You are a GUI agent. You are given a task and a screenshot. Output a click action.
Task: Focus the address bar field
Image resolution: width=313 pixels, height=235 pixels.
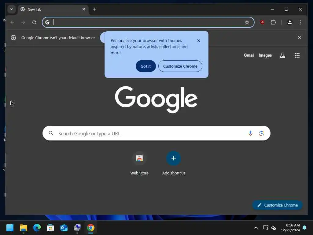click(x=148, y=22)
